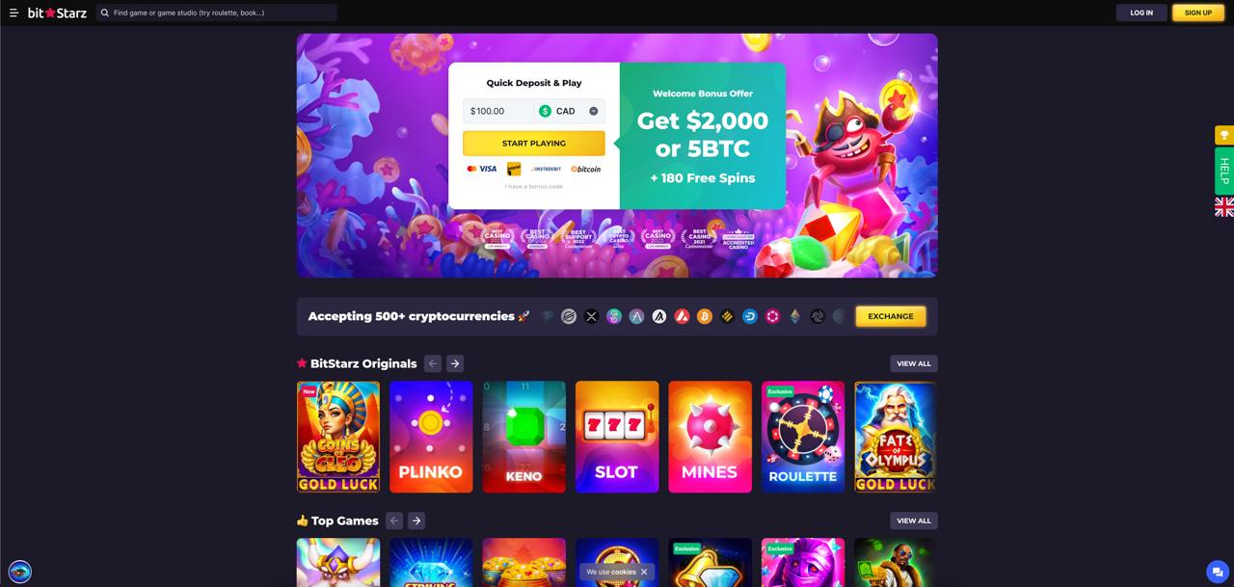1234x587 pixels.
Task: Click START PLAYING button
Action: point(534,143)
